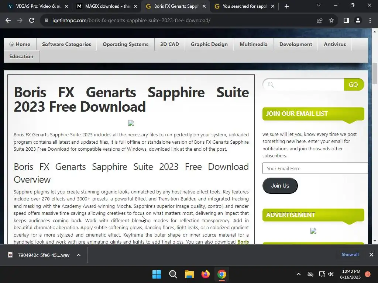Open the Home menu item
This screenshot has width=378, height=283.
(x=20, y=44)
